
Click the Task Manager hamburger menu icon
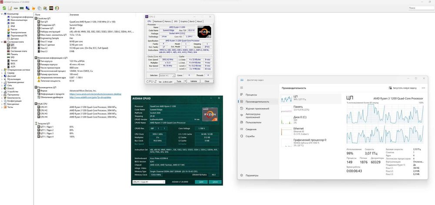[x=241, y=87]
